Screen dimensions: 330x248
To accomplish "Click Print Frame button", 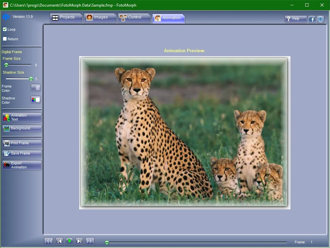I will (x=22, y=143).
